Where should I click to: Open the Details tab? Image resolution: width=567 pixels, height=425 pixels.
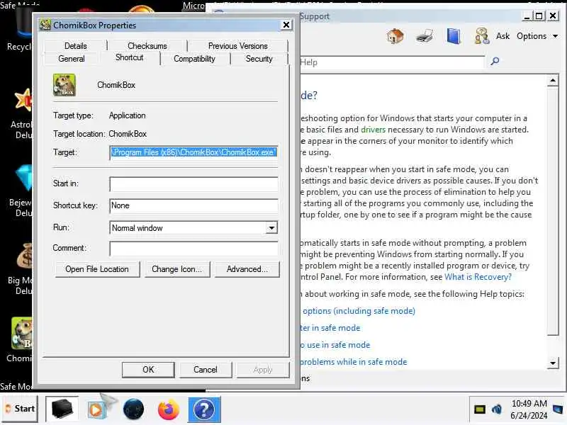(76, 46)
